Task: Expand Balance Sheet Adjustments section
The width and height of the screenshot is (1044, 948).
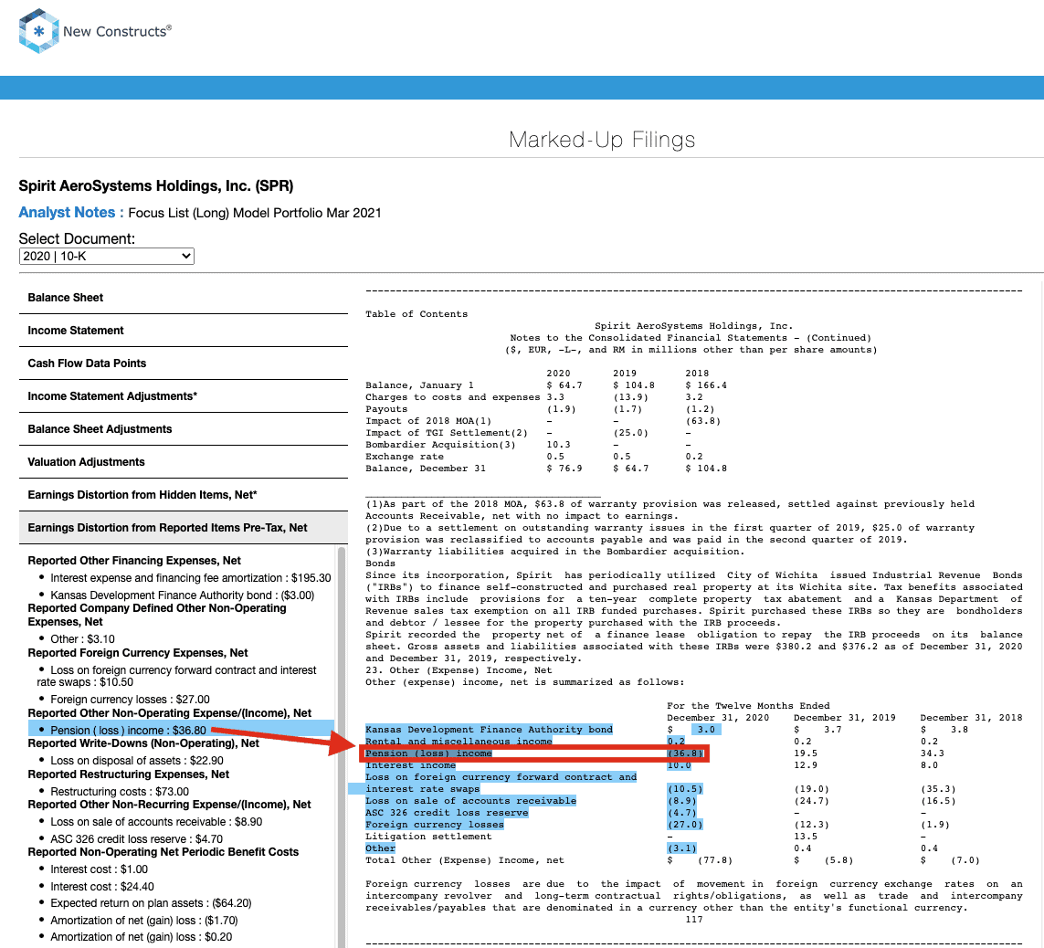Action: 183,428
